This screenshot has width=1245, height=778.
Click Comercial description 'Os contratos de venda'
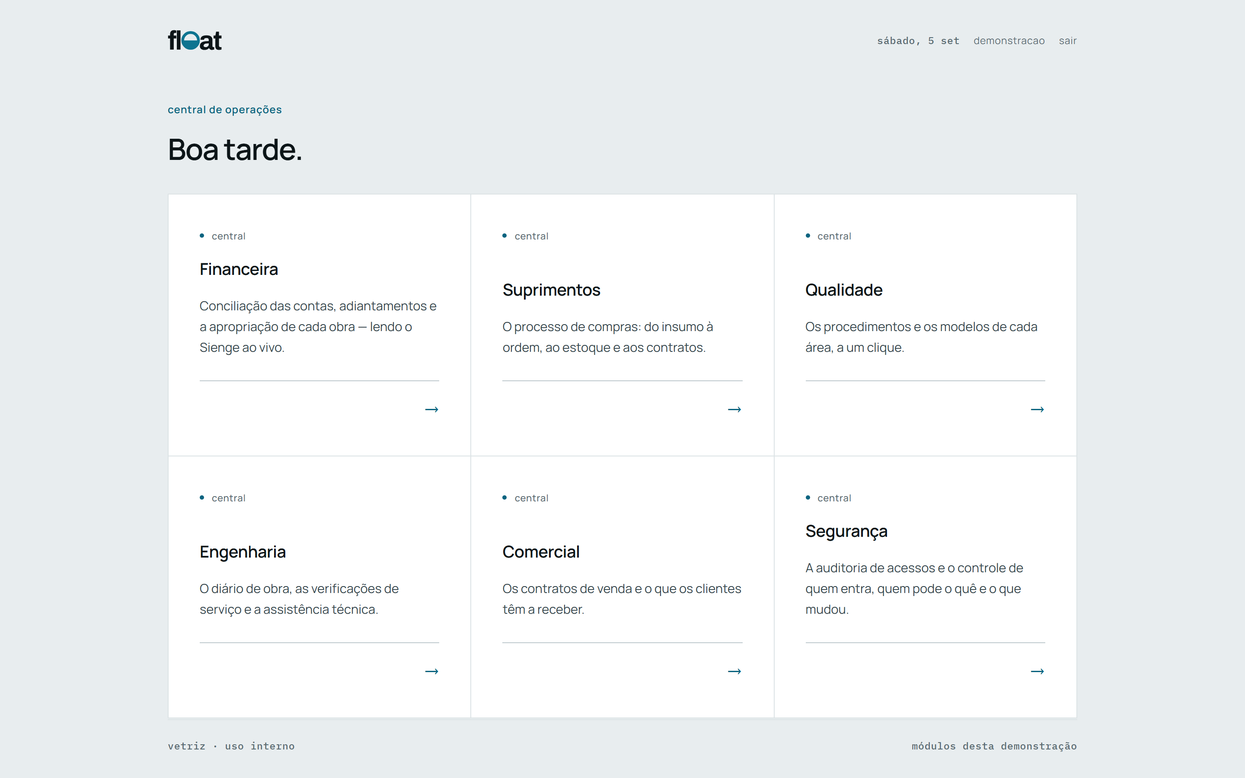[x=622, y=599]
